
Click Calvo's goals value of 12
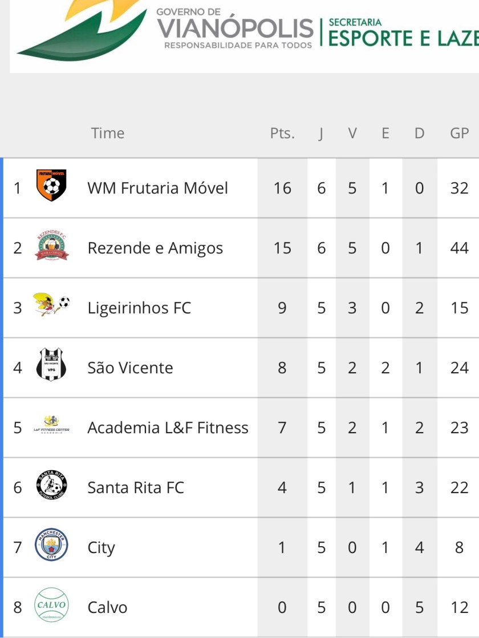click(459, 607)
